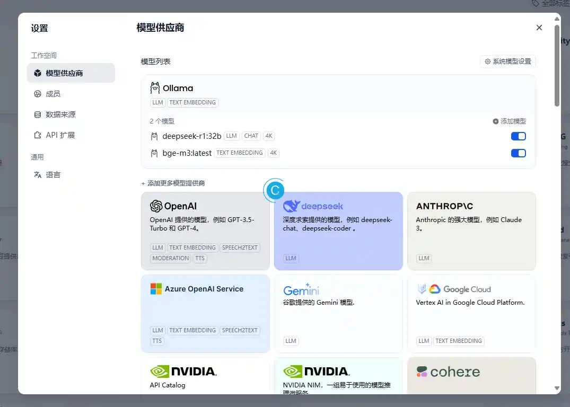Open 系统模型设置
The image size is (570, 407).
[508, 61]
